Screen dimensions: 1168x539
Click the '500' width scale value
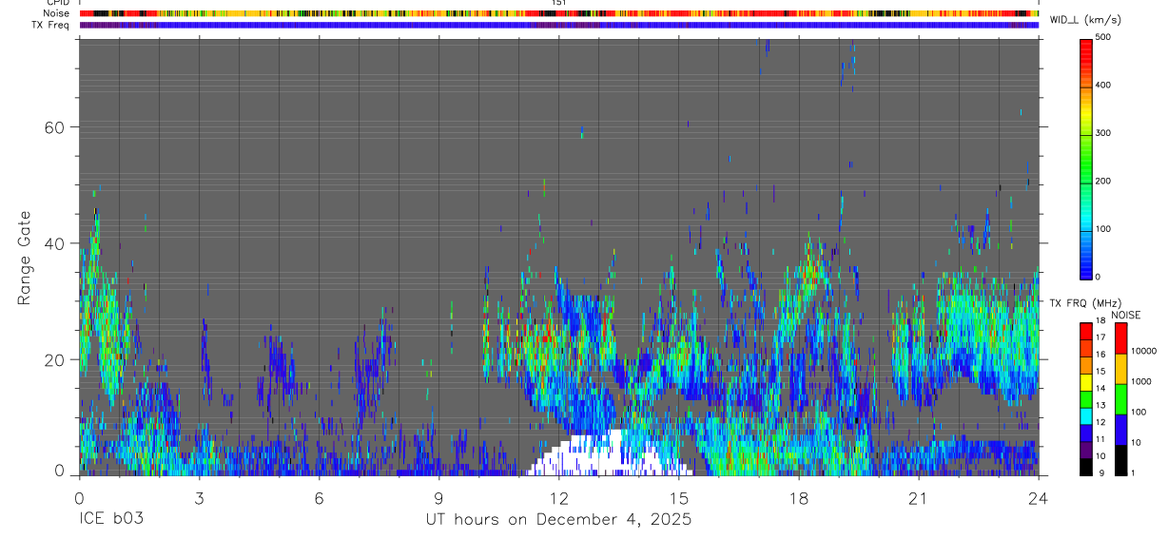(1103, 38)
